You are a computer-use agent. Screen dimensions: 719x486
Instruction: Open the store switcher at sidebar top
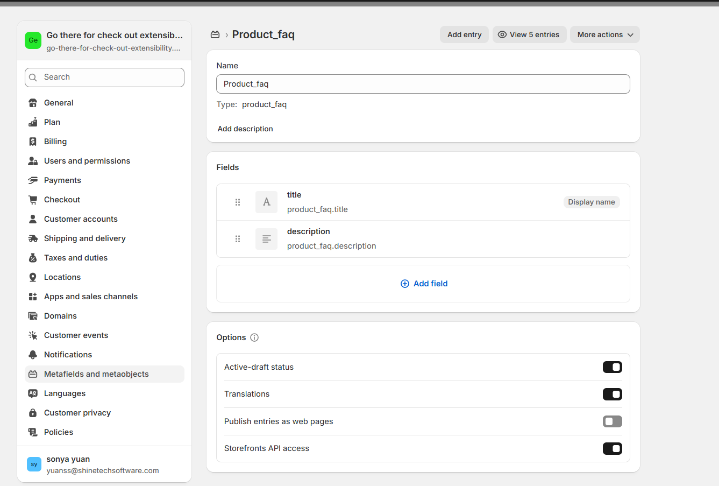104,41
